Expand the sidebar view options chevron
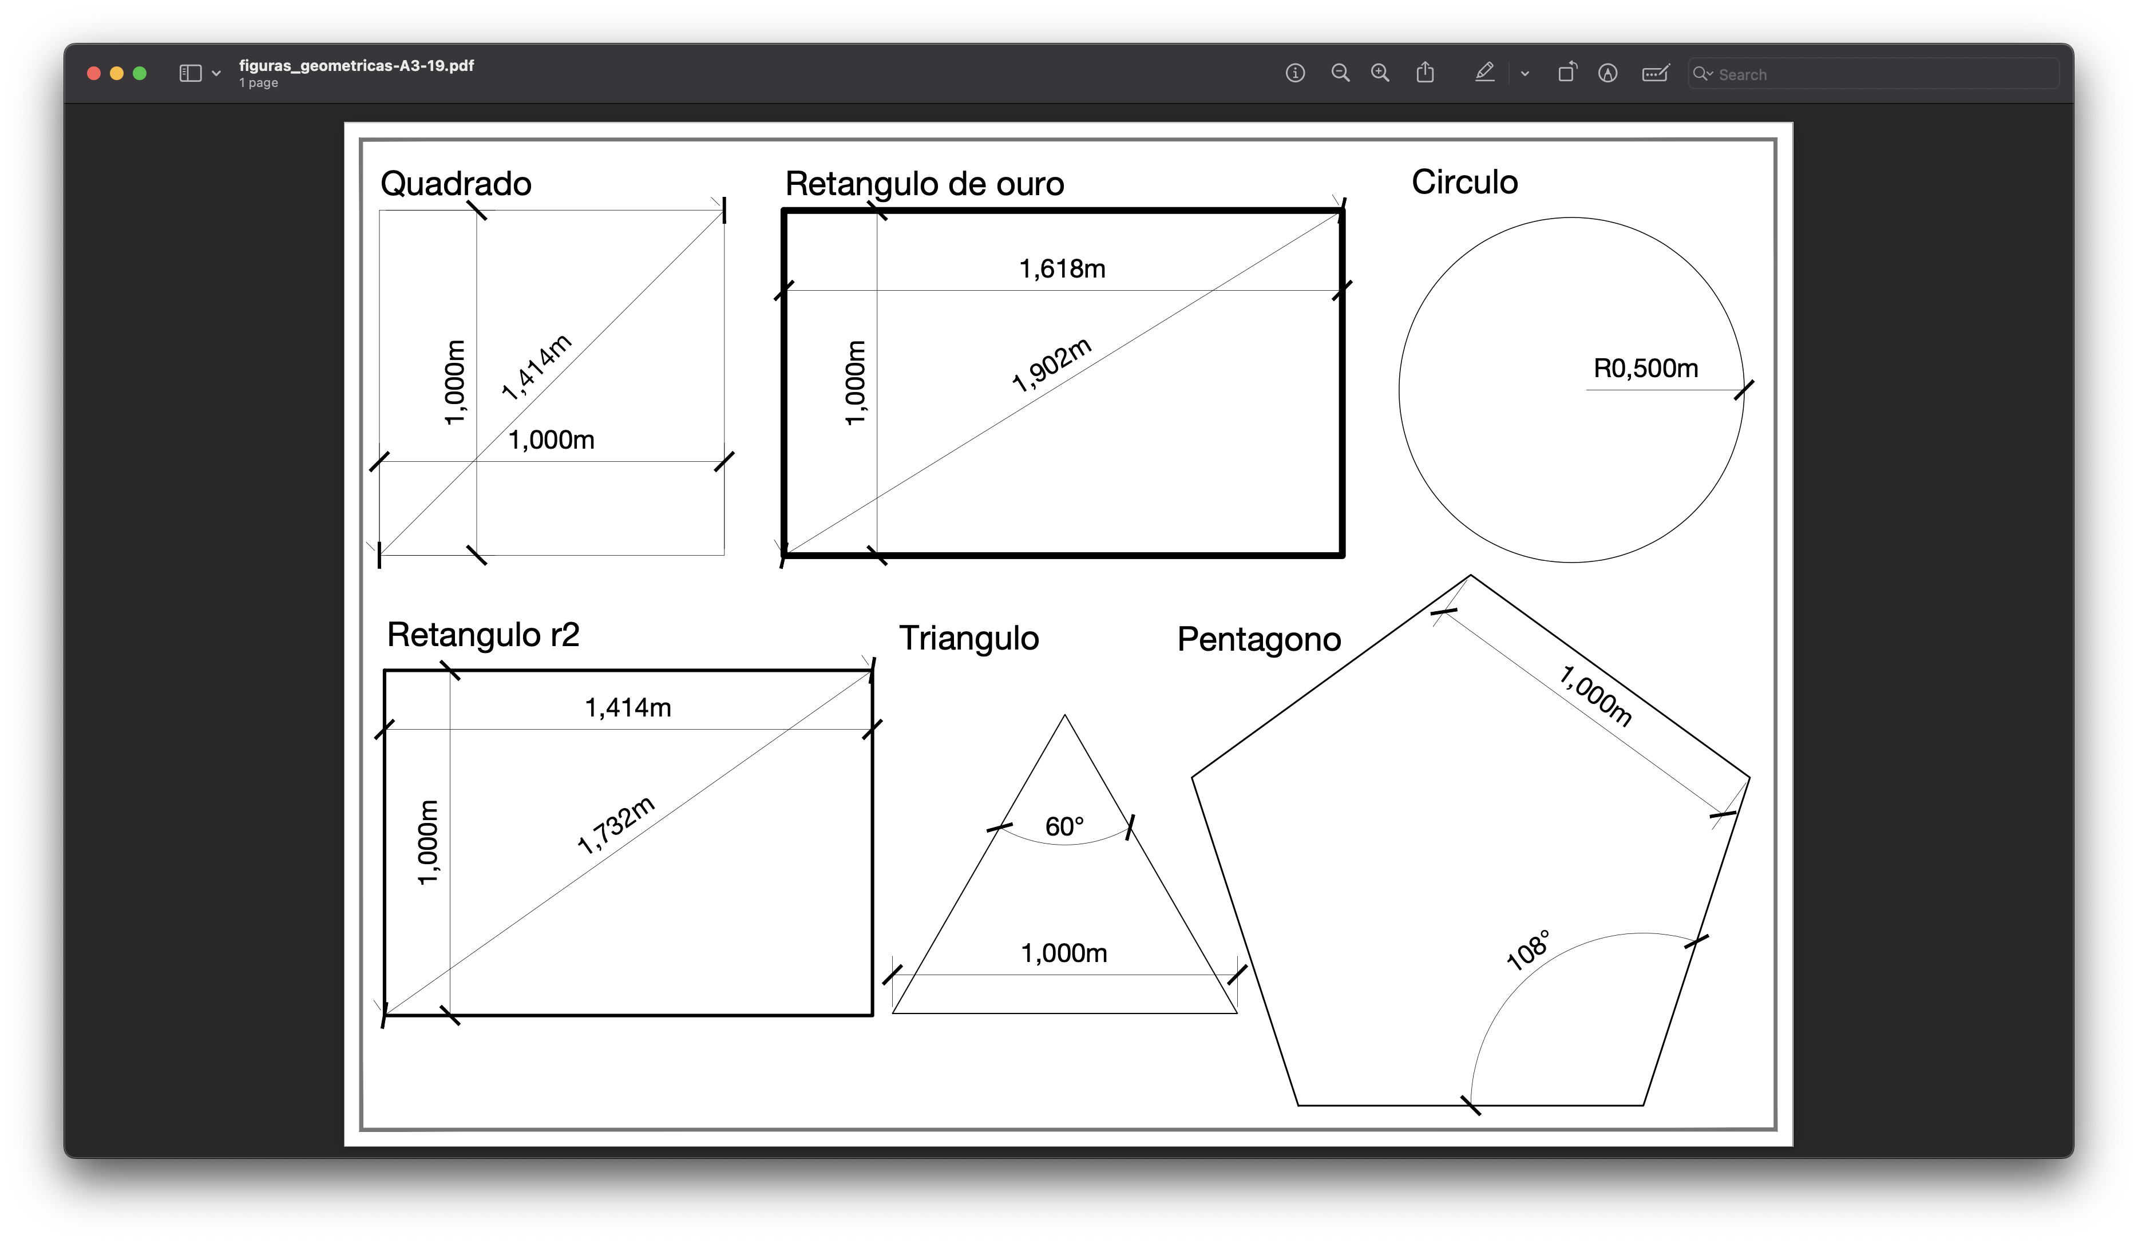Screen dimensions: 2138x1243 pos(216,74)
